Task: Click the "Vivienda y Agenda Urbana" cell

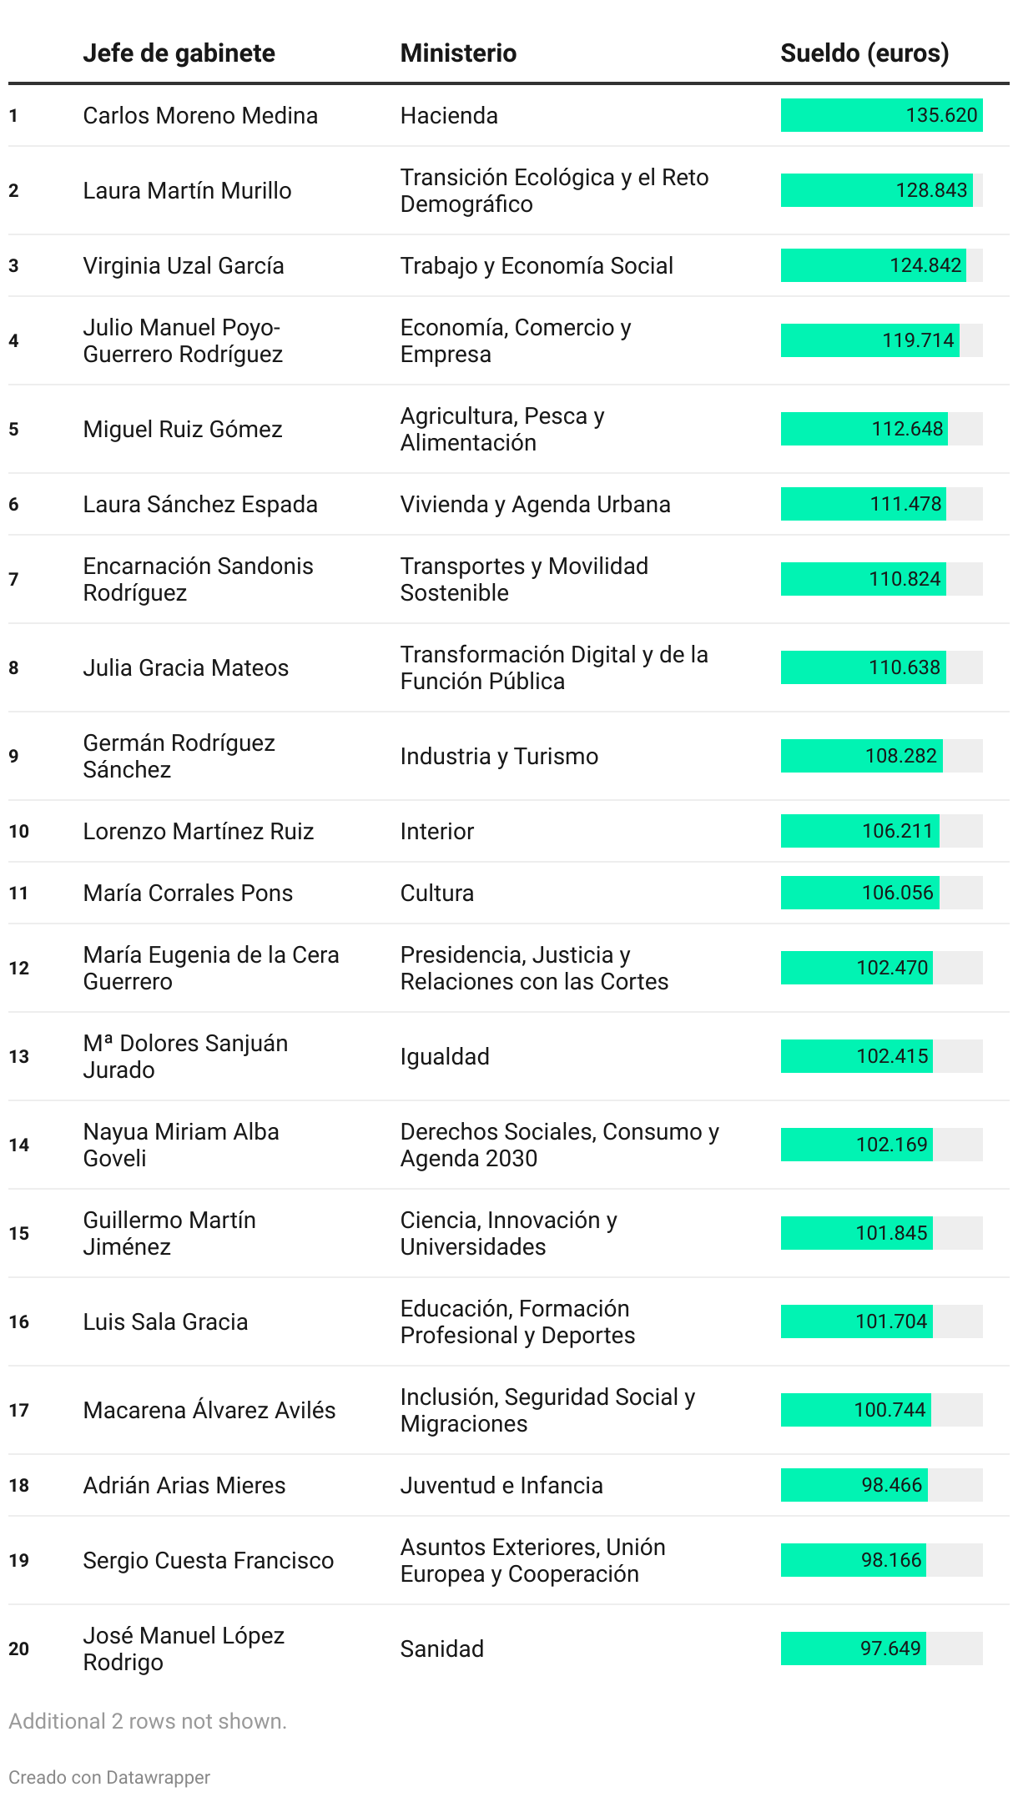Action: (535, 504)
